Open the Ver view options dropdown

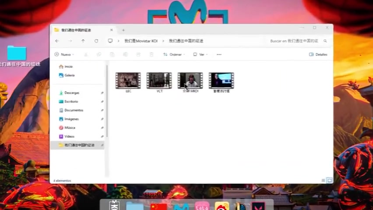click(203, 55)
